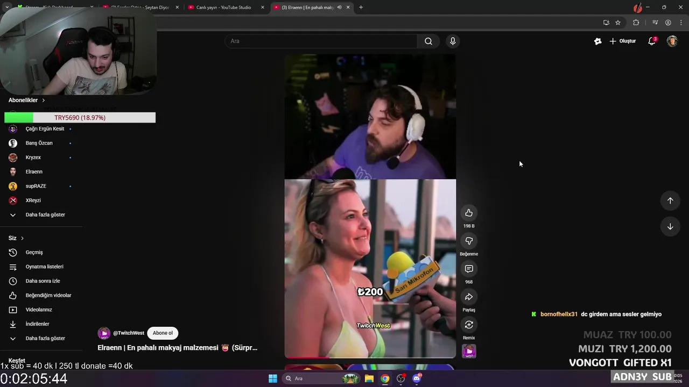The height and width of the screenshot is (387, 689).
Task: Open Chrome media controls icon
Action: coord(655,23)
